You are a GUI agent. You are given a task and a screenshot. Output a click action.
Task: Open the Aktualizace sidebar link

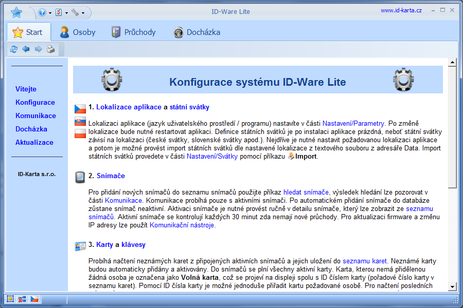34,142
